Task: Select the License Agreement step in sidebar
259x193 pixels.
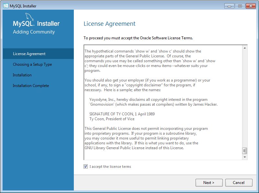Action: click(x=29, y=54)
